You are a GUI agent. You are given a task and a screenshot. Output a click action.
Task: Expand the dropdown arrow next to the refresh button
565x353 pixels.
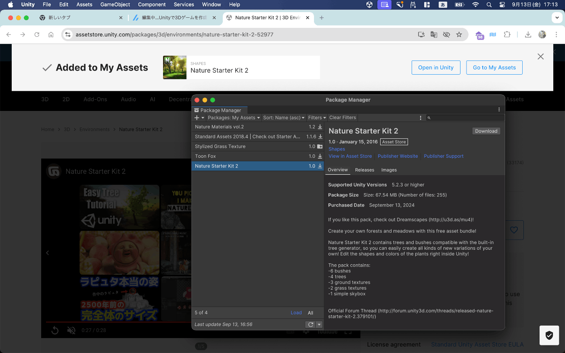click(319, 324)
